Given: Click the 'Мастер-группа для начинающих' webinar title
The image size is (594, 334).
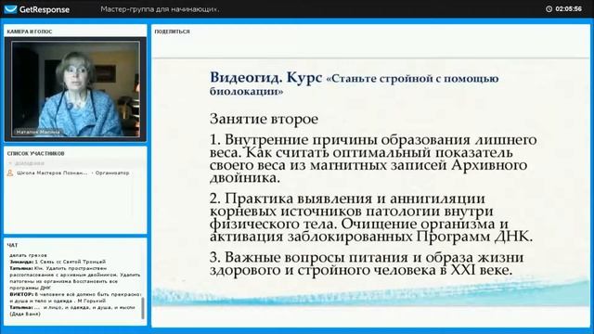Looking at the screenshot, I should pos(160,9).
